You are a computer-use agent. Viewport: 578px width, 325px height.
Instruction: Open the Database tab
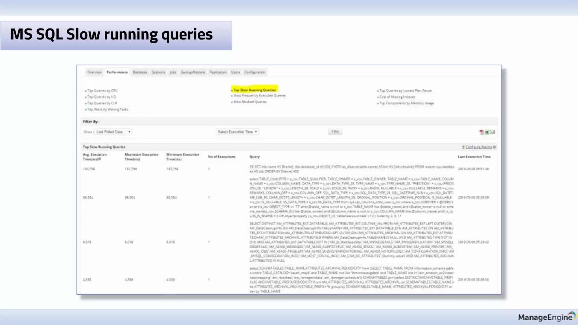point(140,72)
